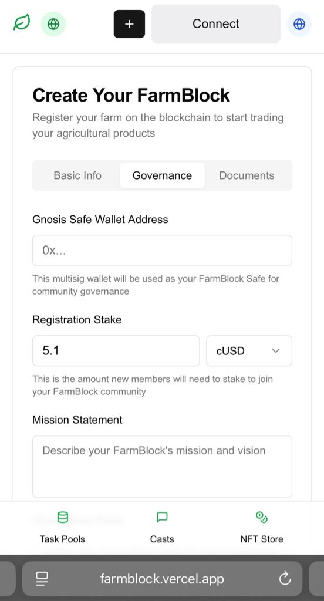Click inside the Mission Statement textarea
The image size is (324, 601).
(162, 467)
